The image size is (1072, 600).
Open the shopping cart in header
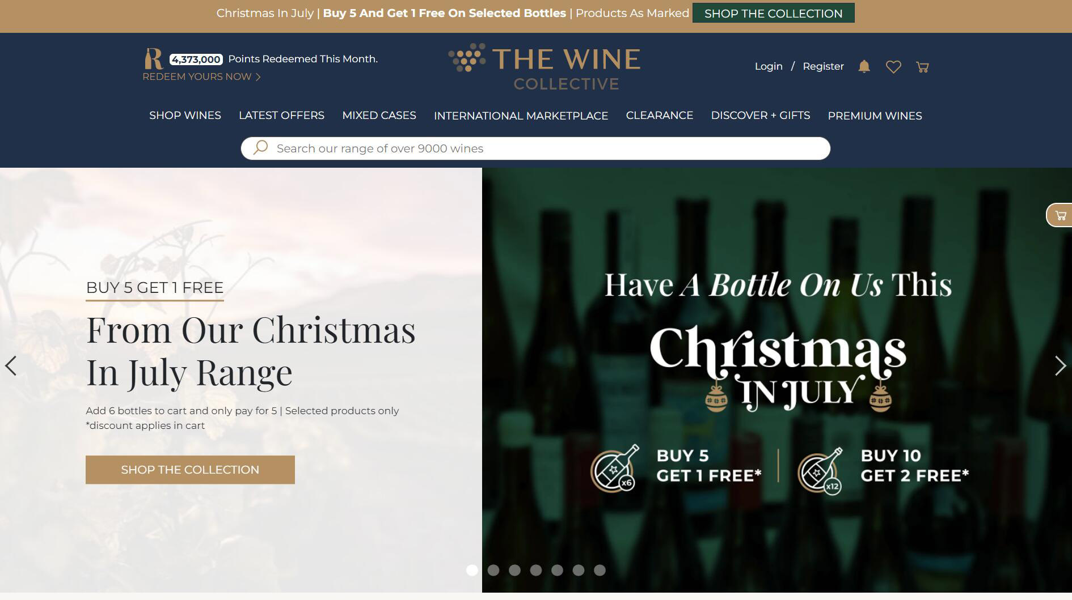pos(922,67)
